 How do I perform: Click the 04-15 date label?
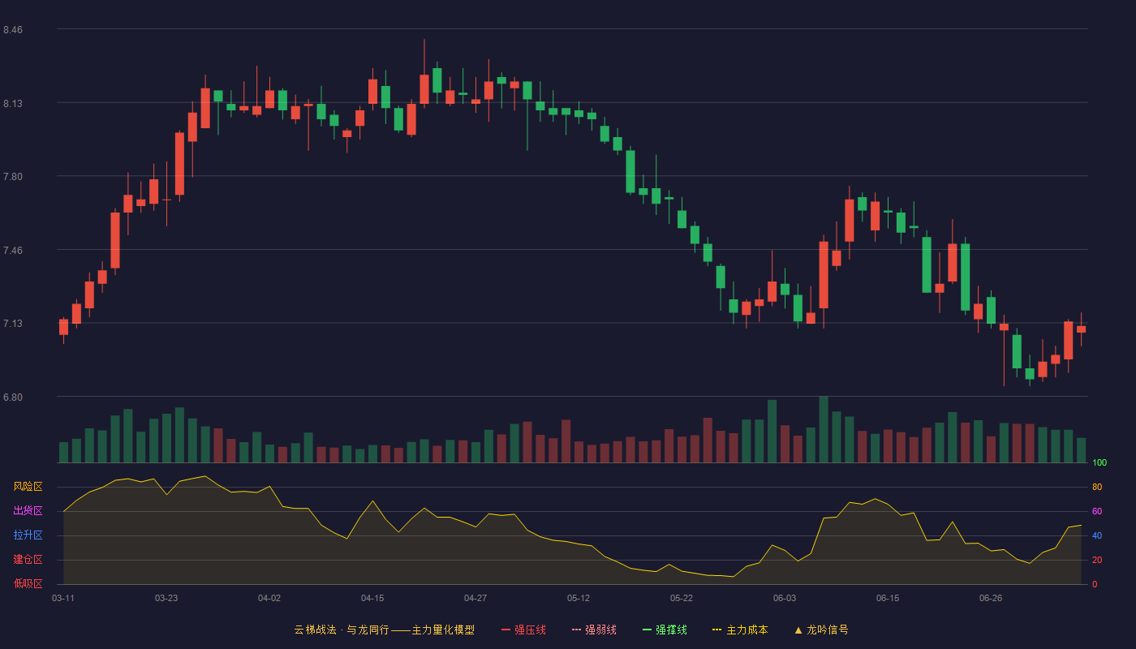click(372, 598)
